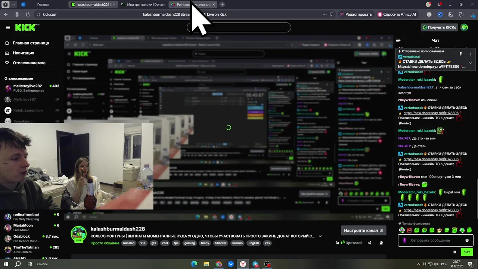
Task: Reload the page
Action: pyautogui.click(x=28, y=14)
